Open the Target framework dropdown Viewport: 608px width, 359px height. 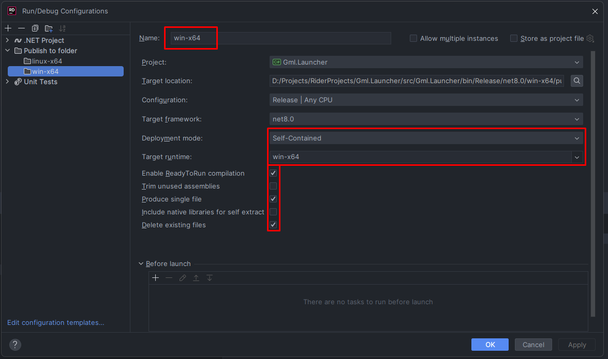pos(426,119)
